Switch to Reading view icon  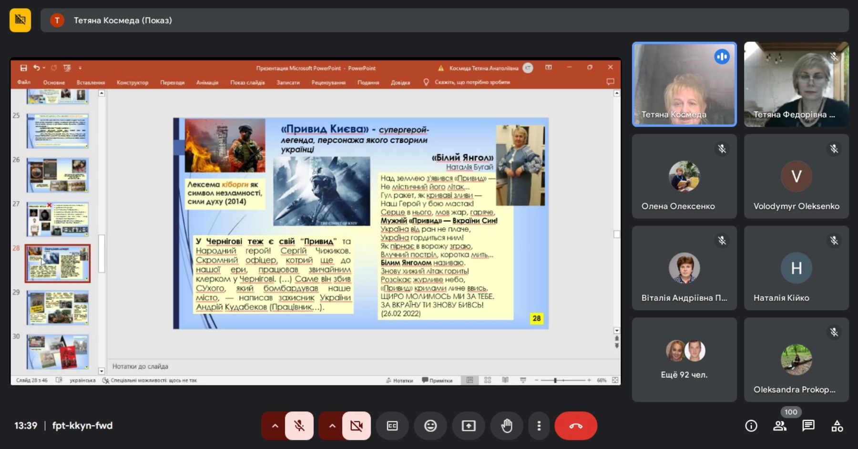pos(505,380)
